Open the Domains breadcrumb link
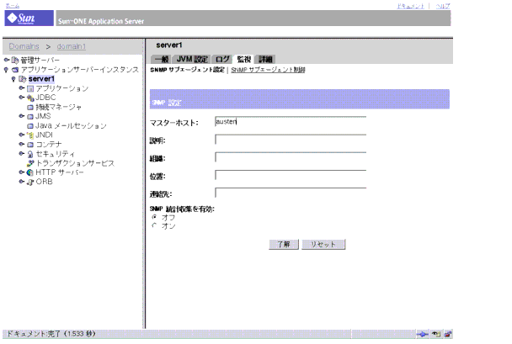512x344 pixels. [24, 46]
